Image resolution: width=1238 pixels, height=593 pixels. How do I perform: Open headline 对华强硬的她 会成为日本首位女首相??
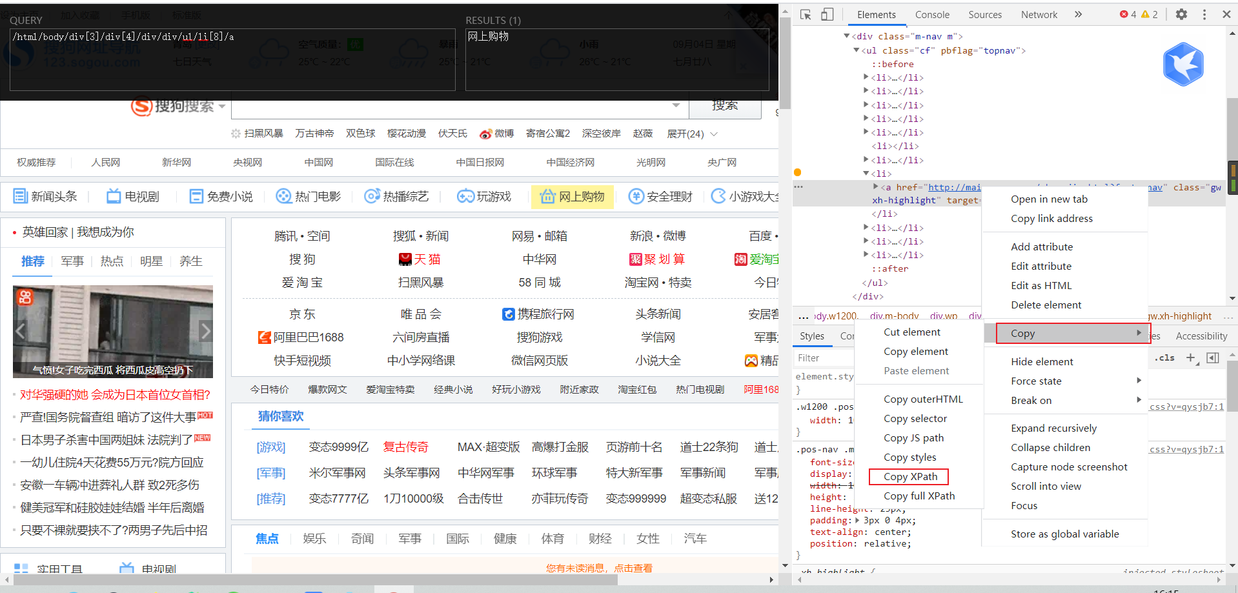tap(115, 395)
